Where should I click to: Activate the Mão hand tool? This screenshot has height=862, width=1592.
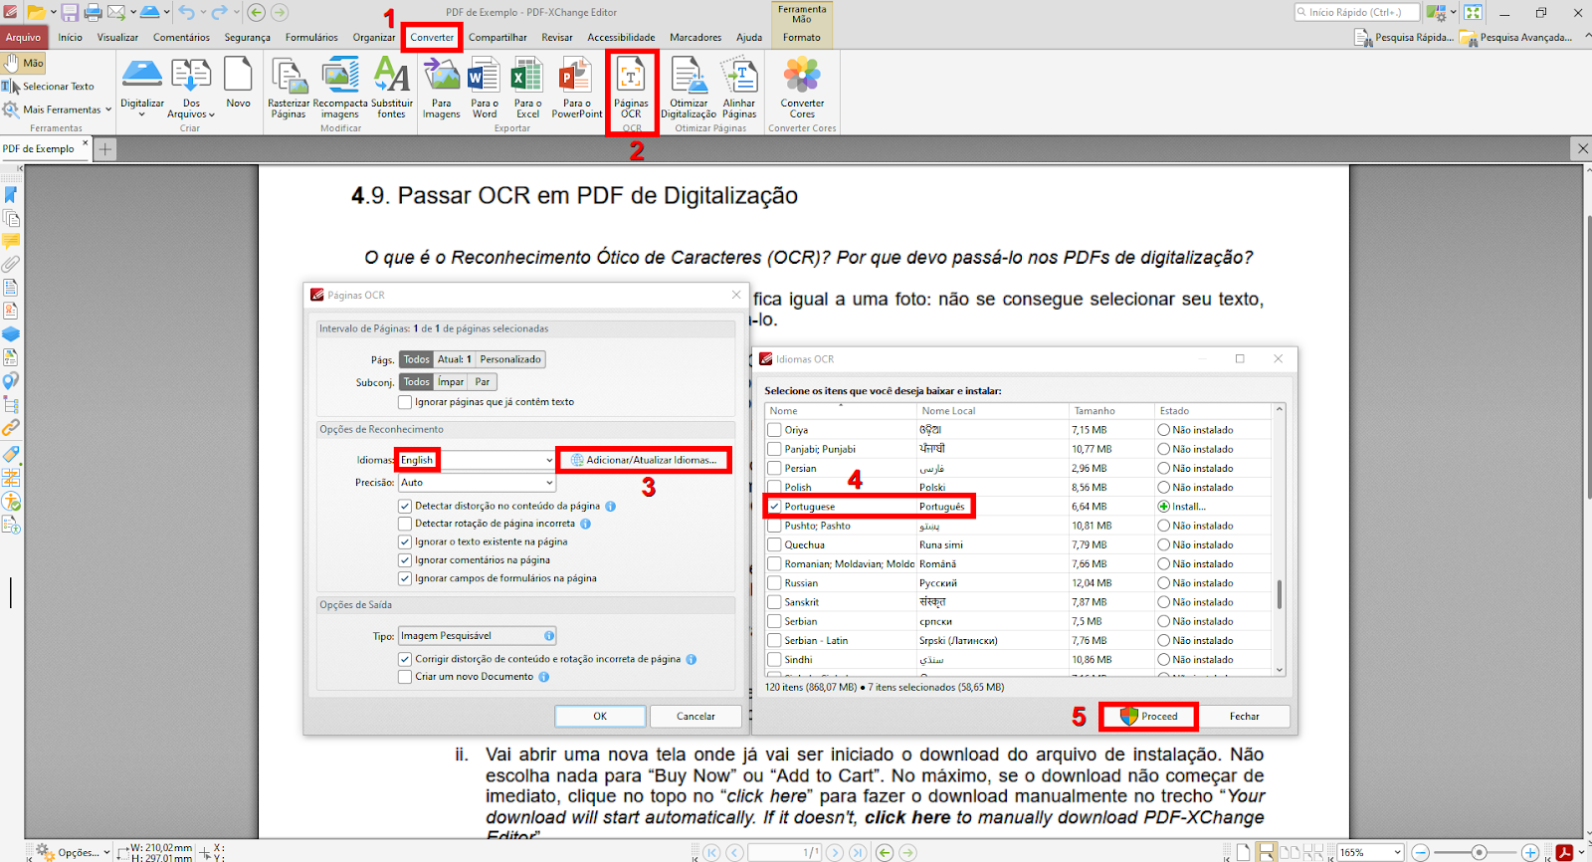(x=24, y=63)
